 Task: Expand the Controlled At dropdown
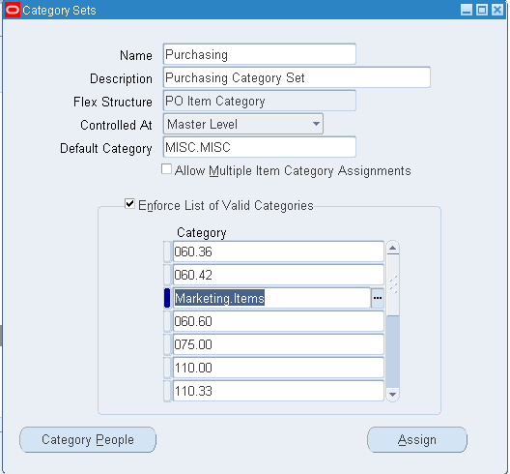point(316,124)
